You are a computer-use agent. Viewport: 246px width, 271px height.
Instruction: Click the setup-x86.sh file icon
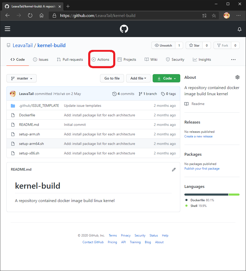click(x=13, y=153)
